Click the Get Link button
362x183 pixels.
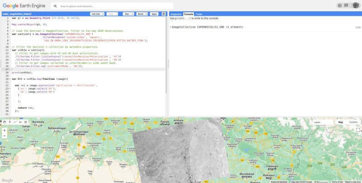[96, 14]
